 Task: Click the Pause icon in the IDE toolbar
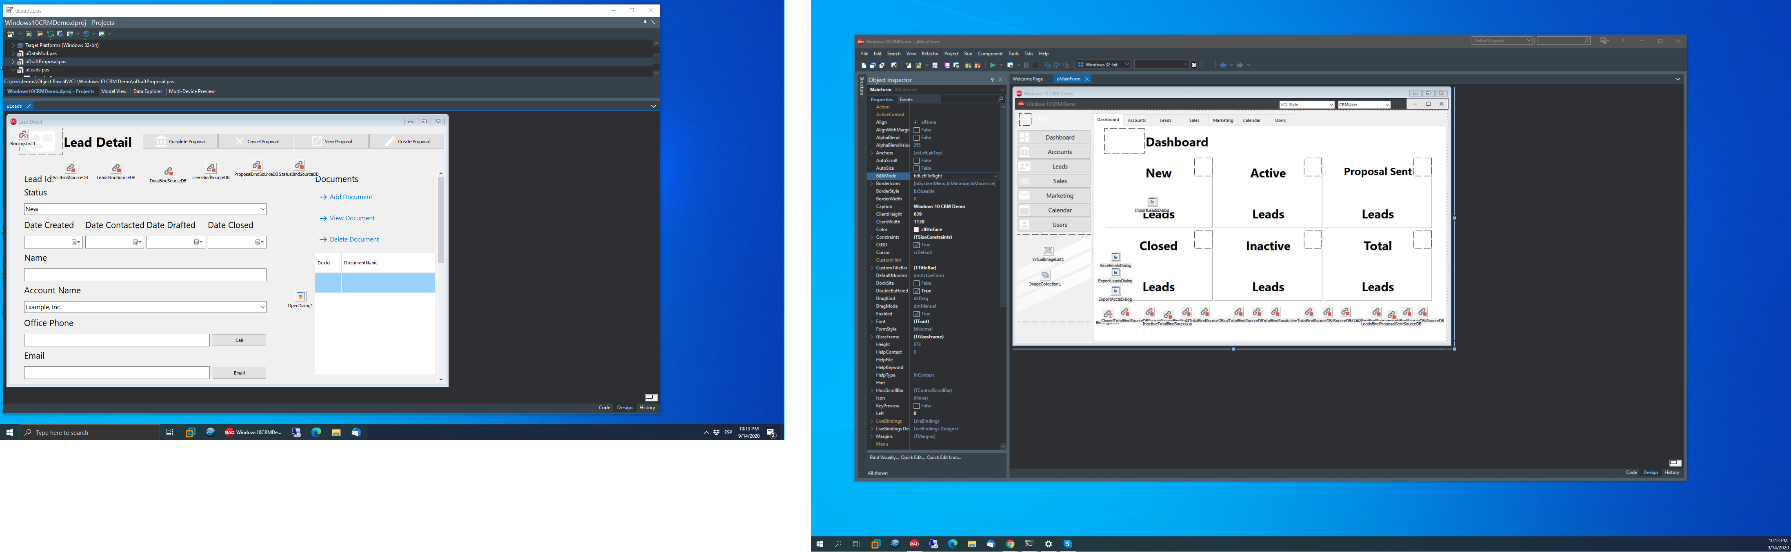1026,65
